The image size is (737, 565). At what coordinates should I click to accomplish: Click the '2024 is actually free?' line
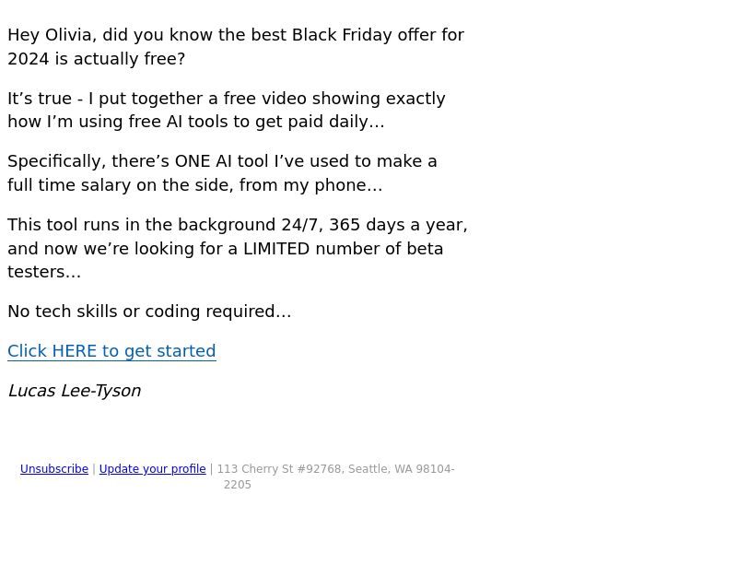click(97, 59)
